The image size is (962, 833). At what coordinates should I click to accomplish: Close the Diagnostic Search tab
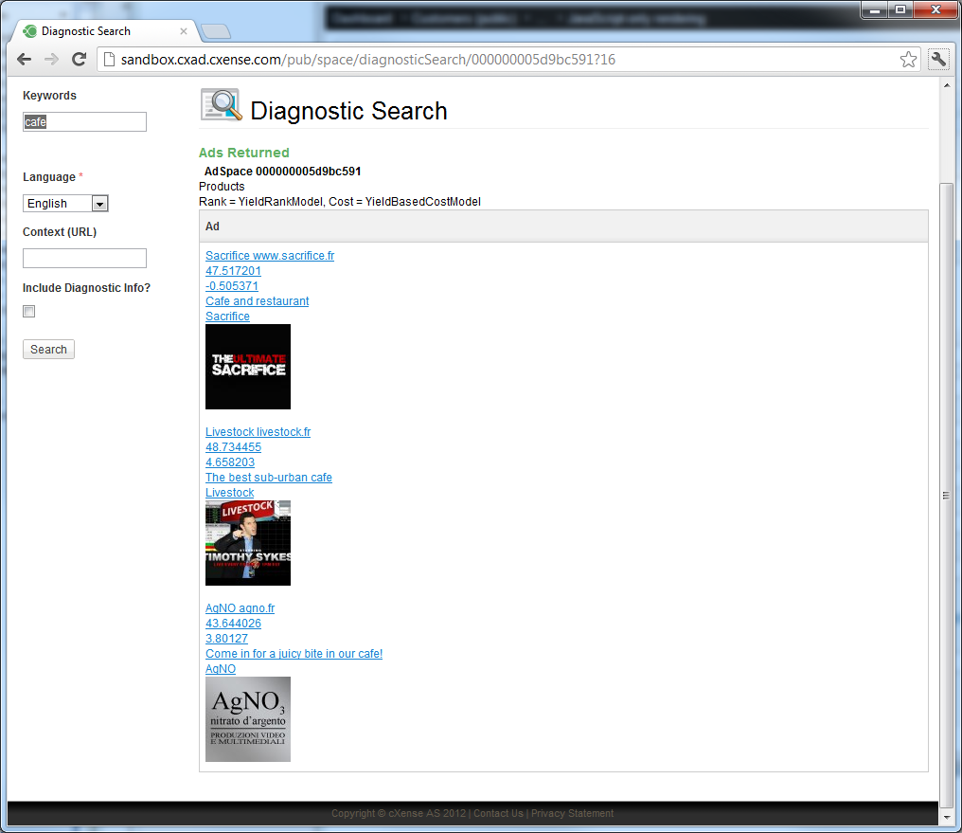click(184, 31)
